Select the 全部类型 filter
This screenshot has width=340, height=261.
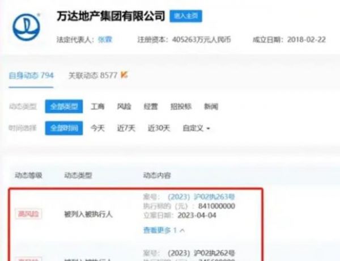(x=64, y=107)
